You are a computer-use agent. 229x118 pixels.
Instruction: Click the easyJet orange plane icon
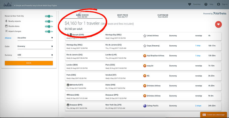145,66
